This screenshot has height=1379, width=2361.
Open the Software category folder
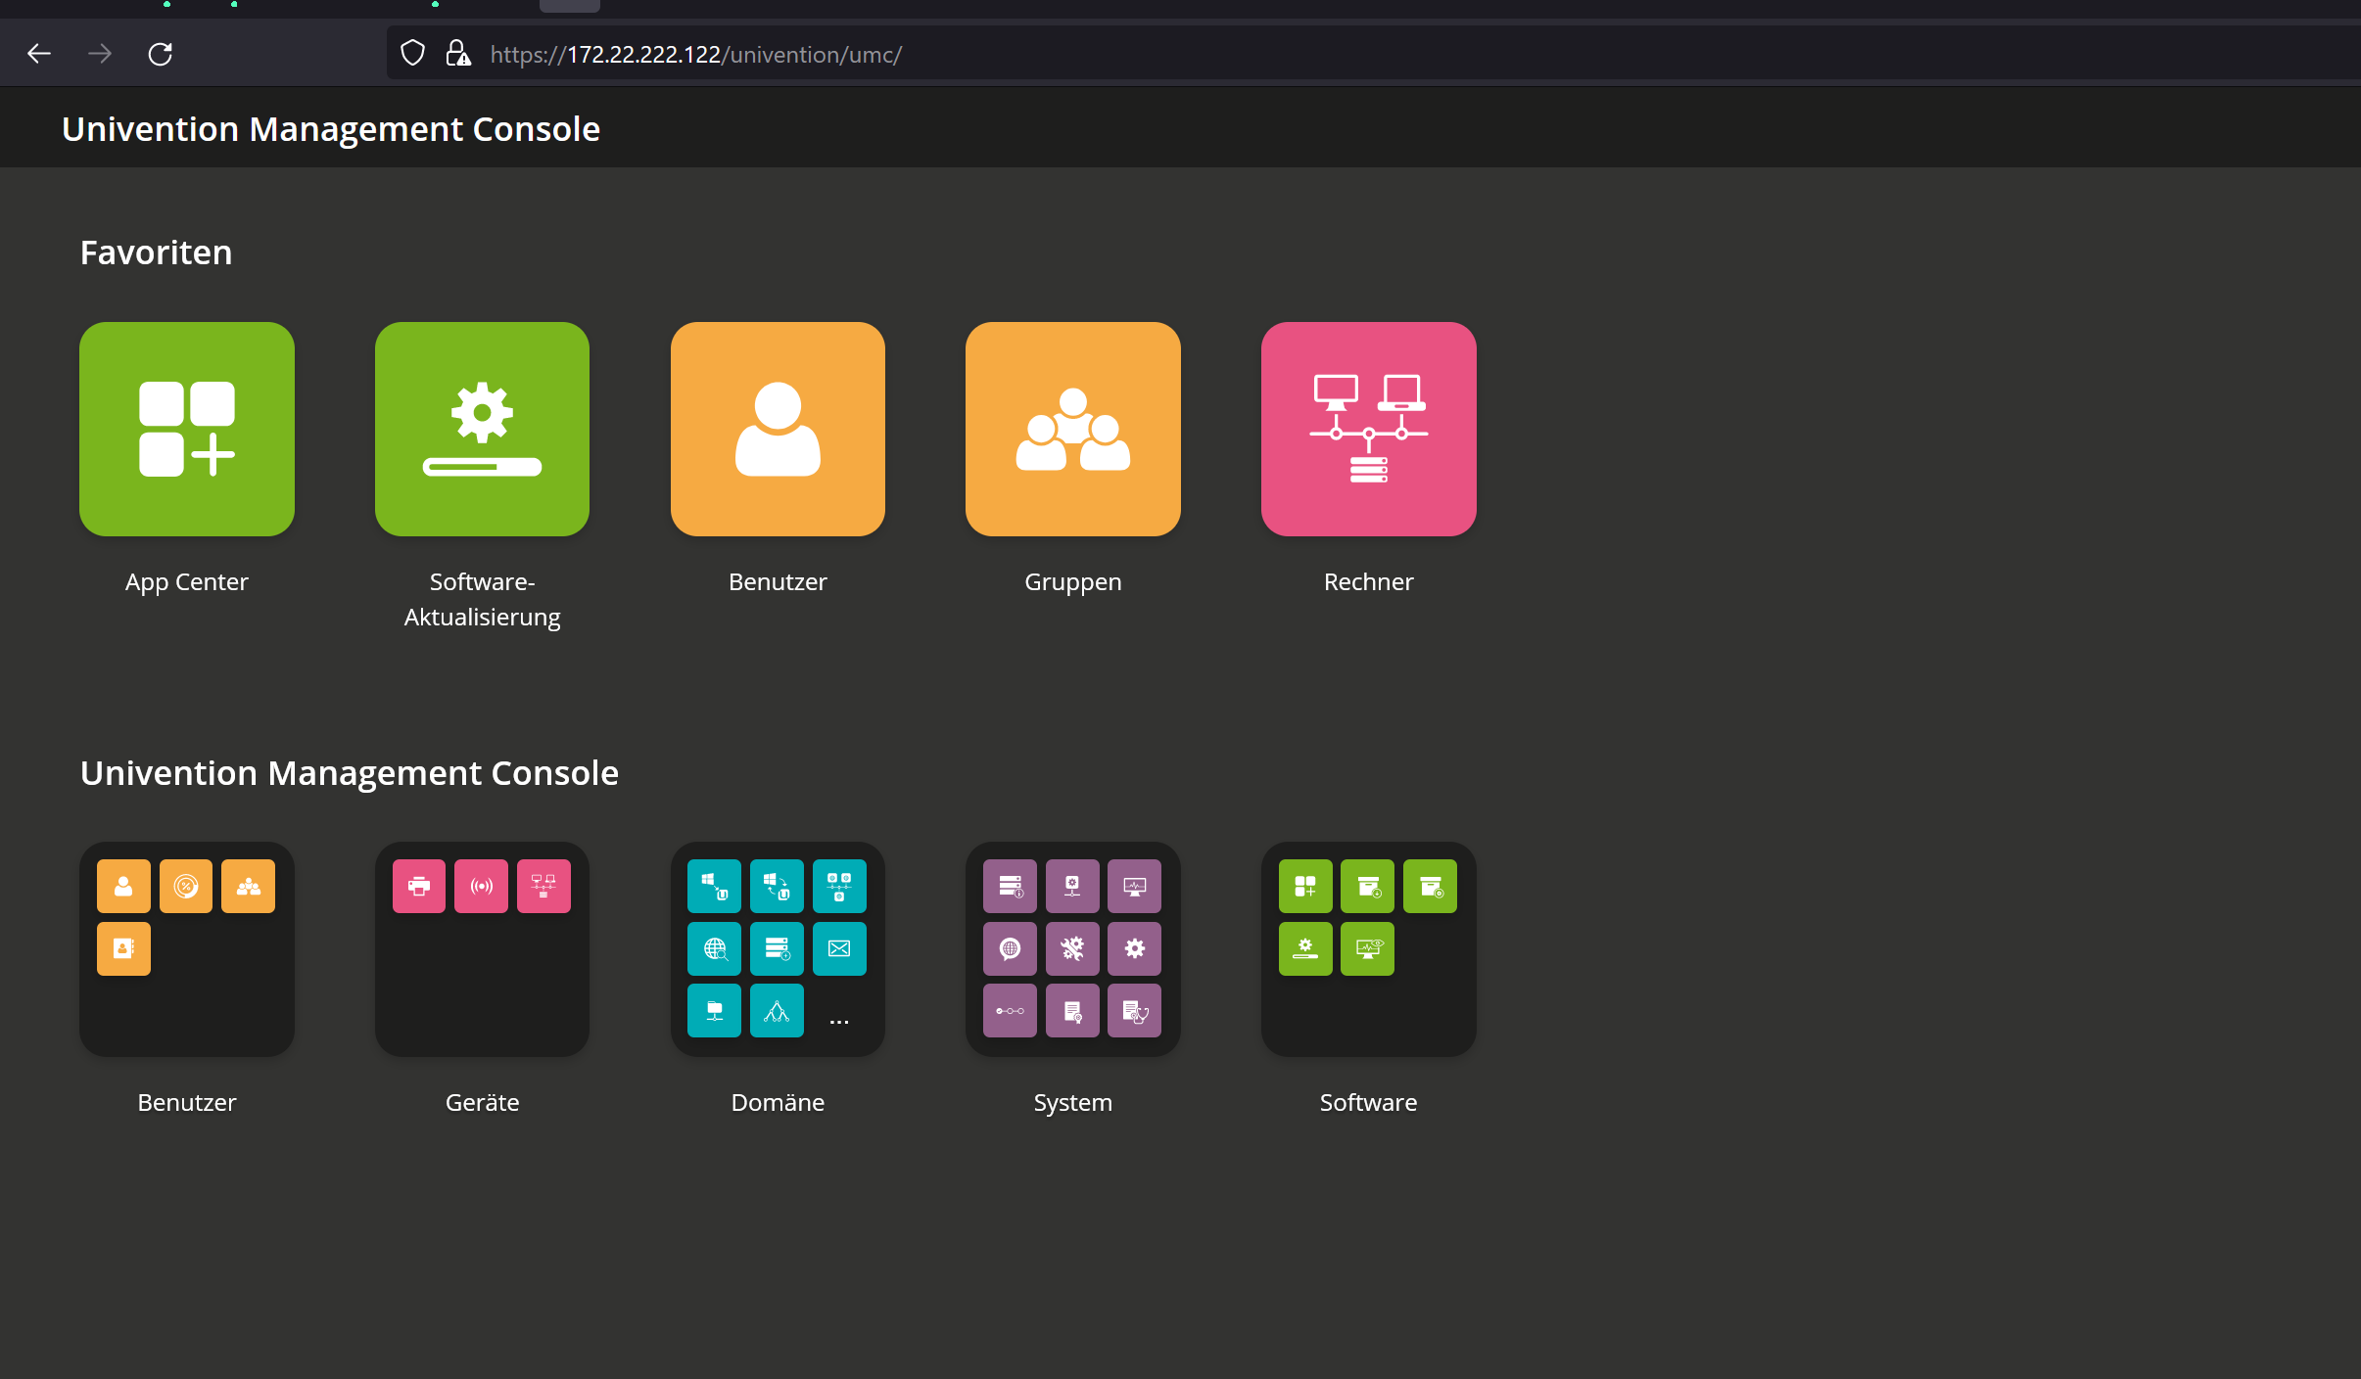(1369, 949)
